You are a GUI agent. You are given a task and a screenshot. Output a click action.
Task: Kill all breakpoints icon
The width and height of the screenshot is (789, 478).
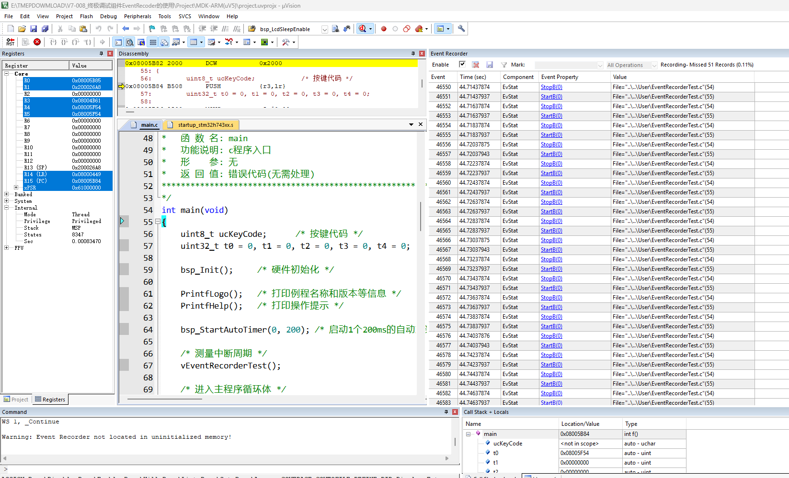[419, 29]
